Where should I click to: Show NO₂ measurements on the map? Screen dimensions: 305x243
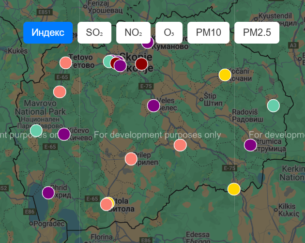(134, 32)
